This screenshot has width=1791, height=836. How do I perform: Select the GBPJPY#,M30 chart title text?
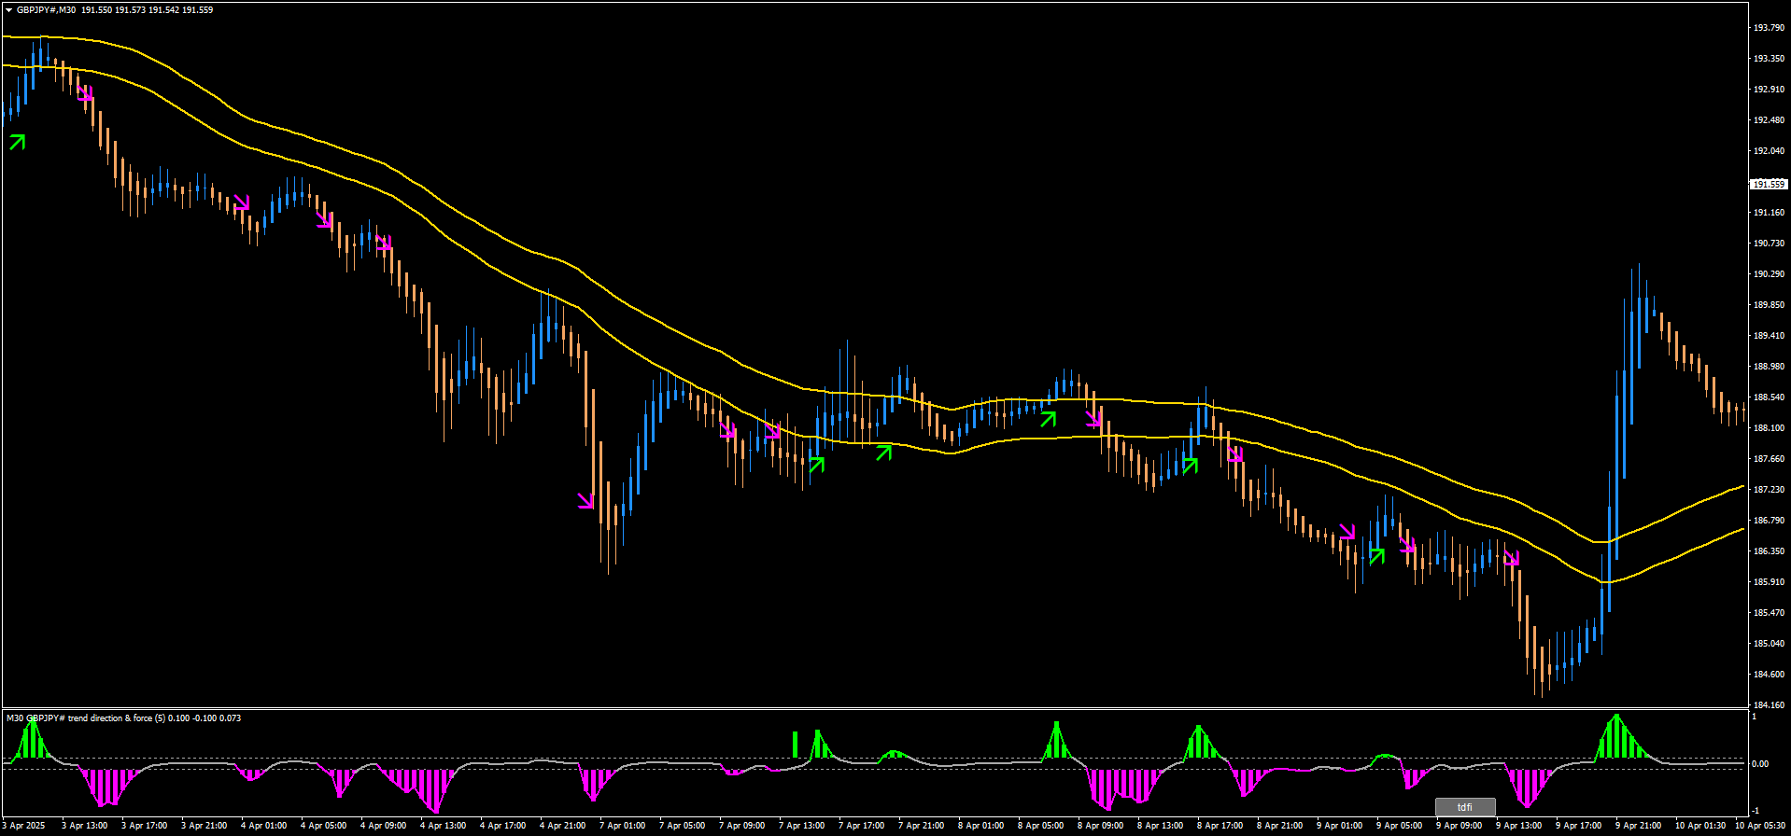coord(46,10)
